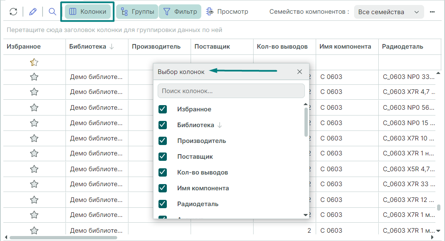The height and width of the screenshot is (241, 445).
Task: Click the refresh icon in the toolbar
Action: (13, 12)
